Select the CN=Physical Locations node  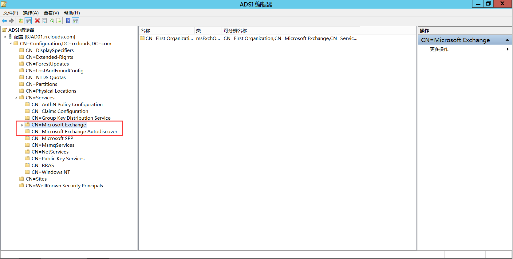(51, 91)
